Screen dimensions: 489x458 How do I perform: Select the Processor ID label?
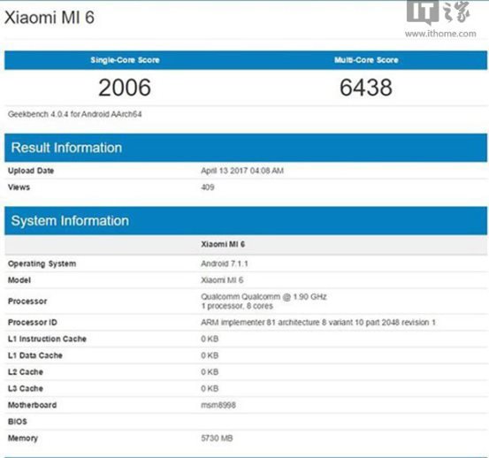(33, 323)
